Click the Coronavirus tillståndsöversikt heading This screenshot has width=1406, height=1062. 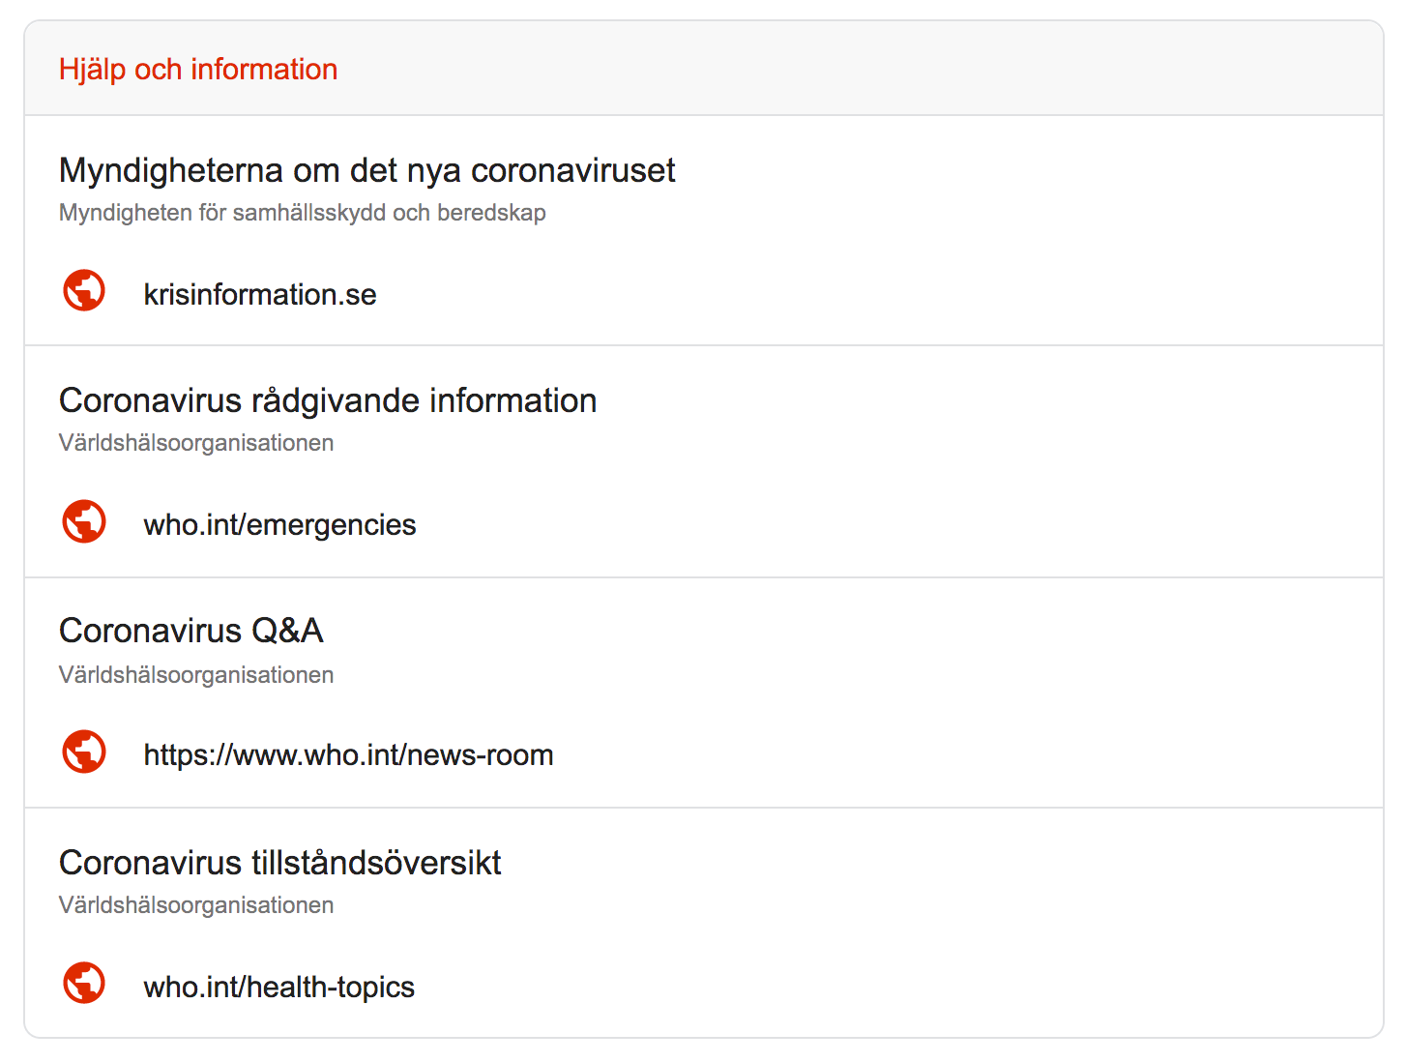pos(280,861)
